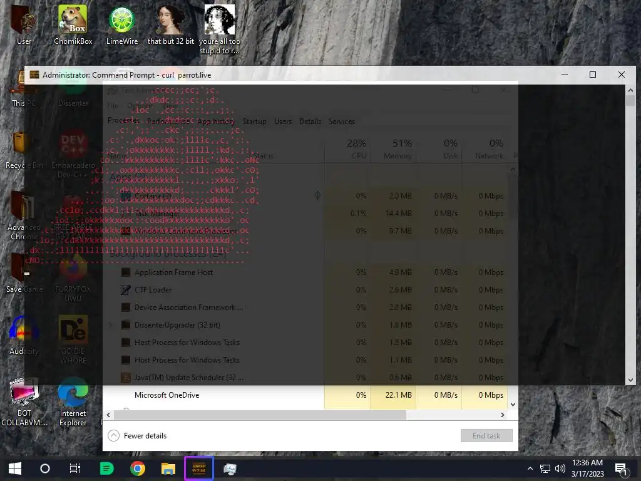
Task: Open the volume control tray icon
Action: click(x=560, y=468)
